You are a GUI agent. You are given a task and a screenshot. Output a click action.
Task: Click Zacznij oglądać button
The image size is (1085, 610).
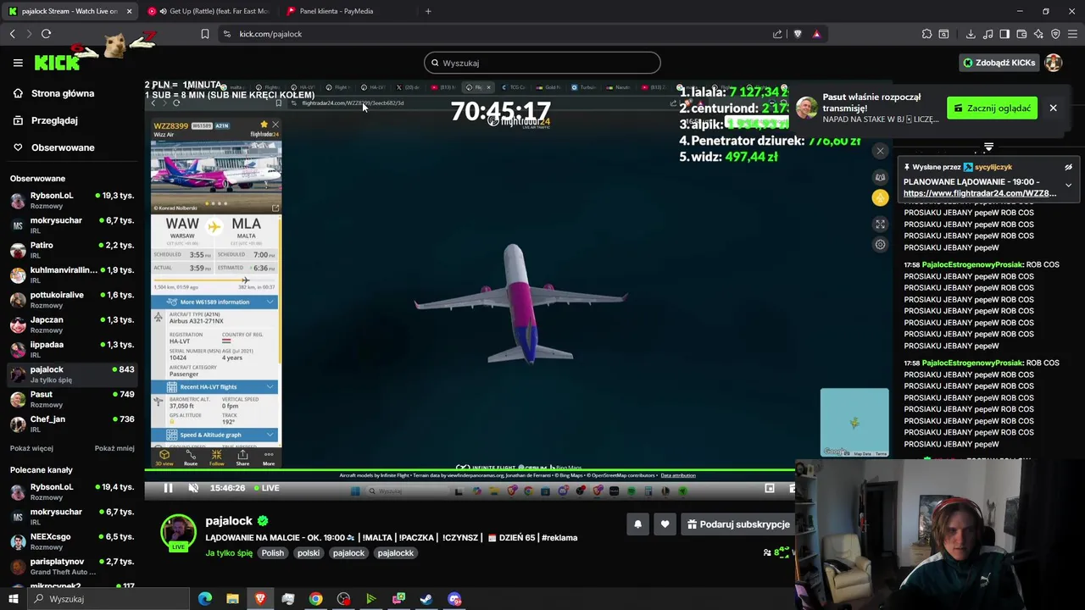click(992, 108)
